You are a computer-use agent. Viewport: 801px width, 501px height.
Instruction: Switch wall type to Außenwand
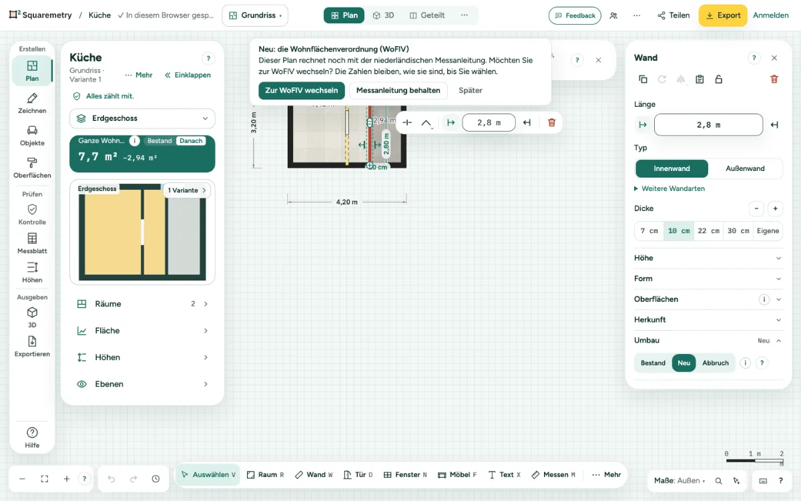[x=745, y=168]
